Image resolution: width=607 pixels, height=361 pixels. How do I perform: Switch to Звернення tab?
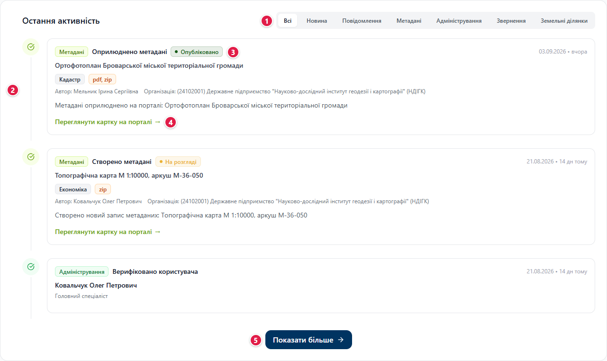tap(511, 21)
